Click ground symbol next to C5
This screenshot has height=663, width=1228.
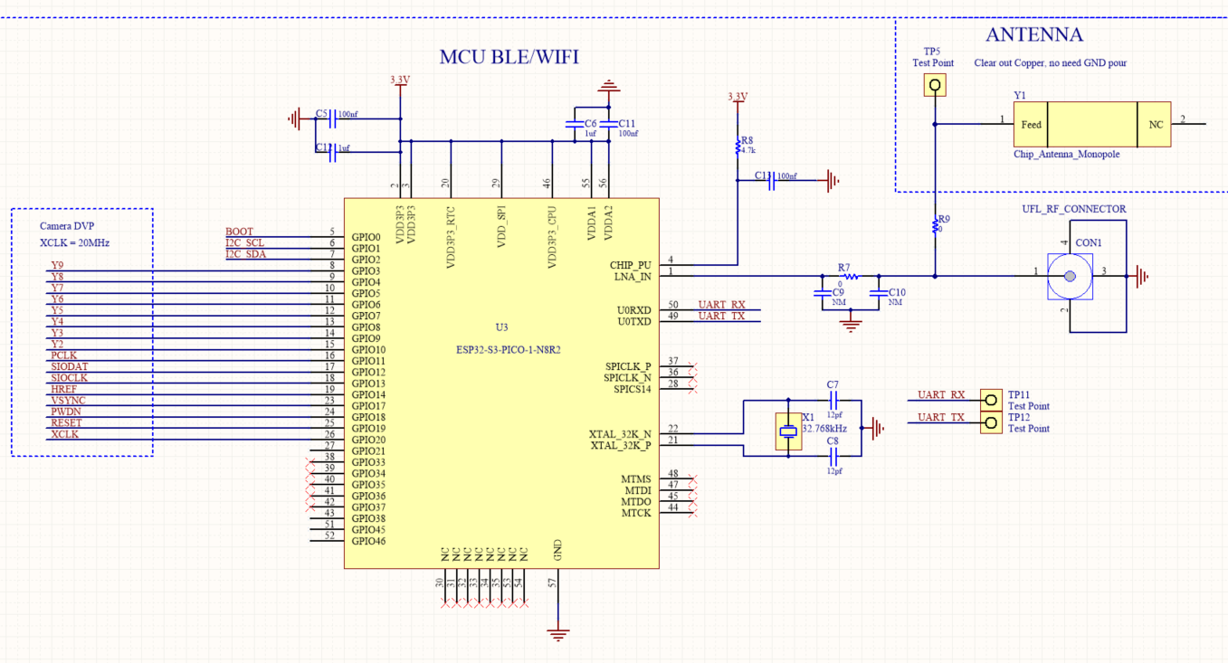[295, 118]
